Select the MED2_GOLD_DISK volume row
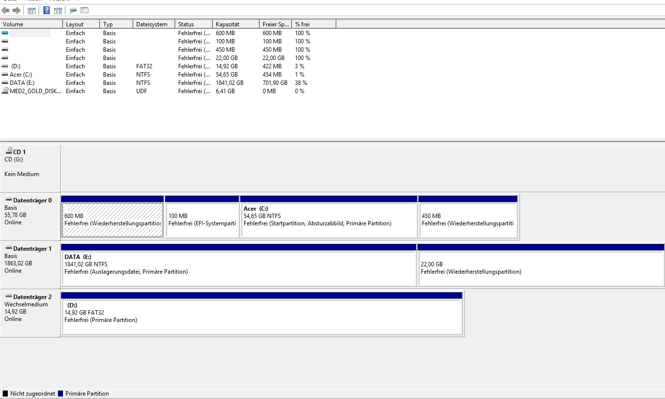 point(168,91)
